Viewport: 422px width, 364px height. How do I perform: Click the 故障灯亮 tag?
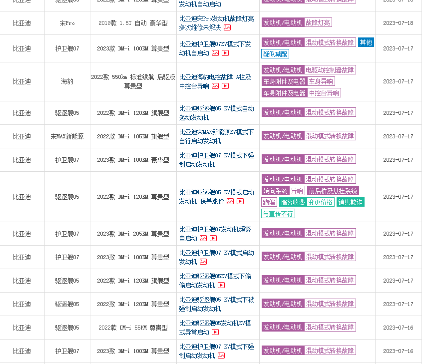pos(318,22)
